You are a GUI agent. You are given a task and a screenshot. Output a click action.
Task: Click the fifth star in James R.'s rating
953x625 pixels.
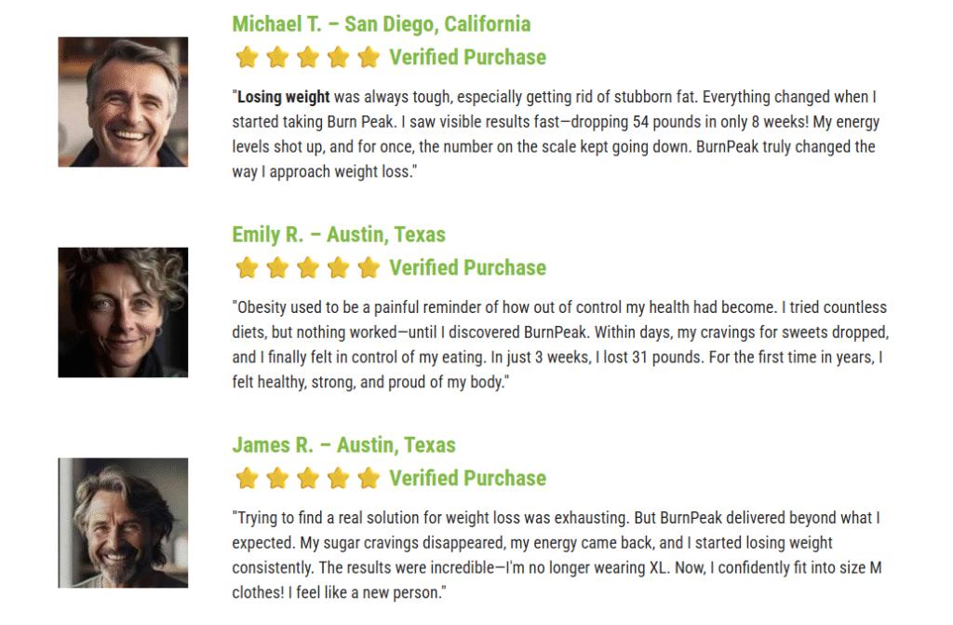[369, 479]
